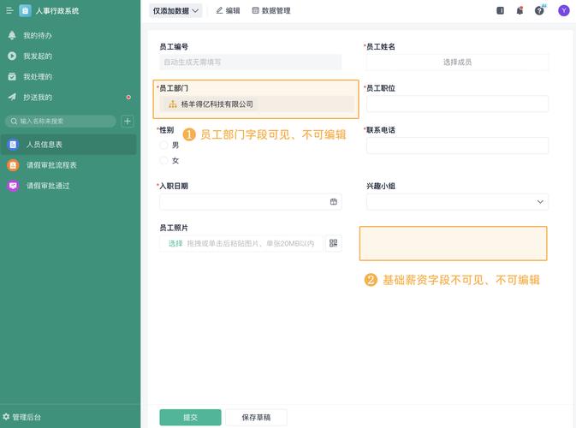Focus the 入职日期 date field
This screenshot has width=576, height=428.
point(251,202)
